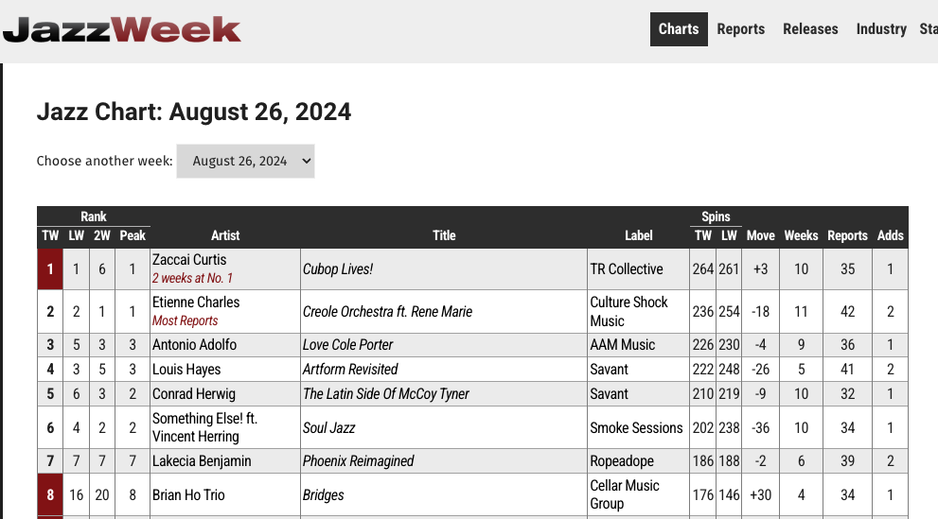938x519 pixels.
Task: Click Love Cole Porter title
Action: pos(347,345)
